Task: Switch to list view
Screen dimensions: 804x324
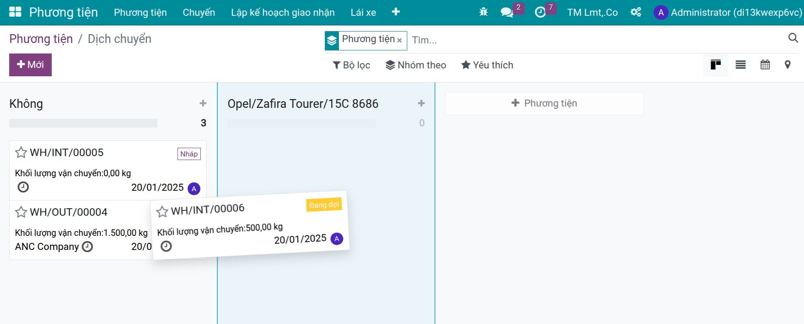Action: pyautogui.click(x=741, y=65)
